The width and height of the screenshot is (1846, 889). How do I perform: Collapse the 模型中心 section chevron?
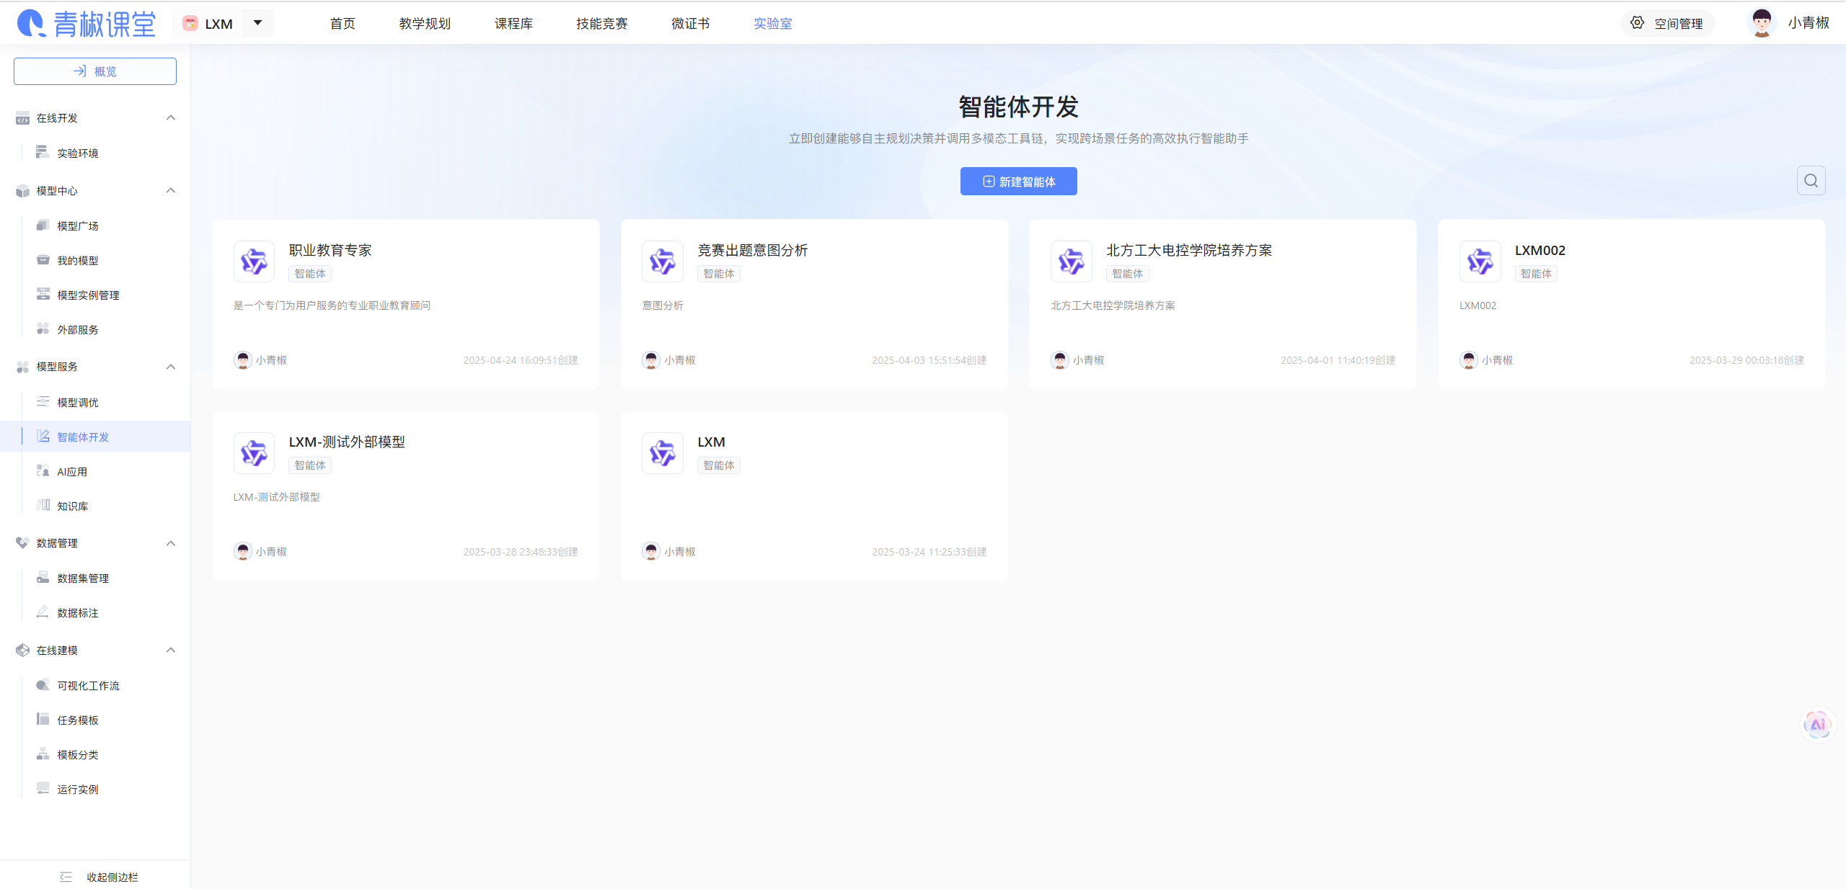(x=171, y=190)
